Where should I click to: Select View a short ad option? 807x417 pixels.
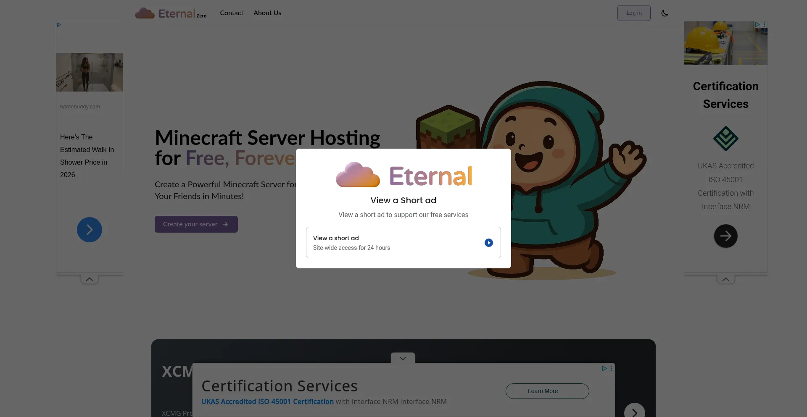pos(403,243)
